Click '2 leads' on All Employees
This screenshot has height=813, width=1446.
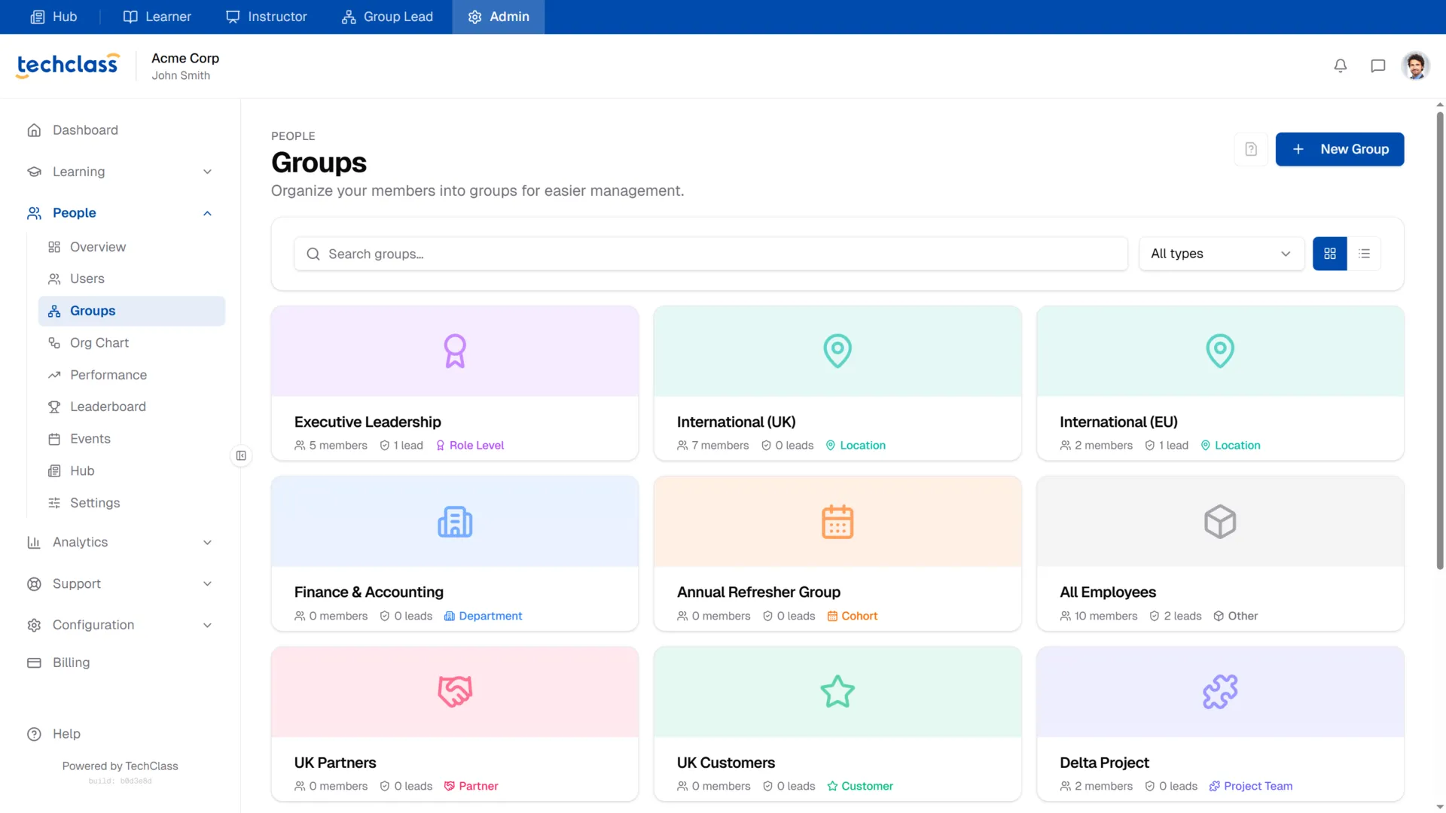[1176, 617]
